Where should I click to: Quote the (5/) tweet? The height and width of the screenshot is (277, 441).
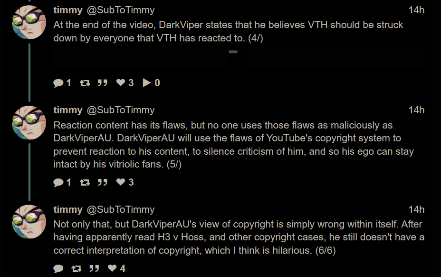point(102,182)
